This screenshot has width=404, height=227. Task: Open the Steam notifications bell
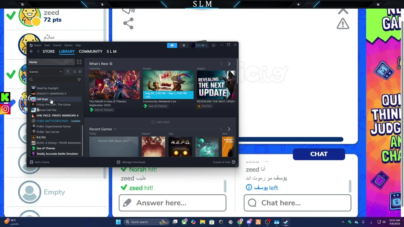184,45
